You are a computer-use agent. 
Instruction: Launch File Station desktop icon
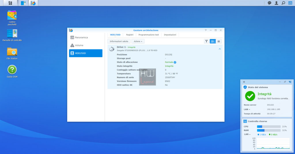click(x=12, y=53)
